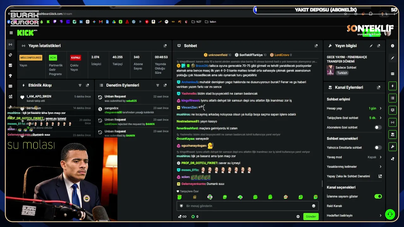
Task: Click the LordCrovv top gifter name
Action: click(282, 55)
